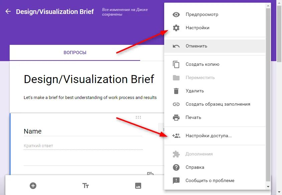Click the back arrow next to the form title
The image size is (282, 195).
(8, 11)
